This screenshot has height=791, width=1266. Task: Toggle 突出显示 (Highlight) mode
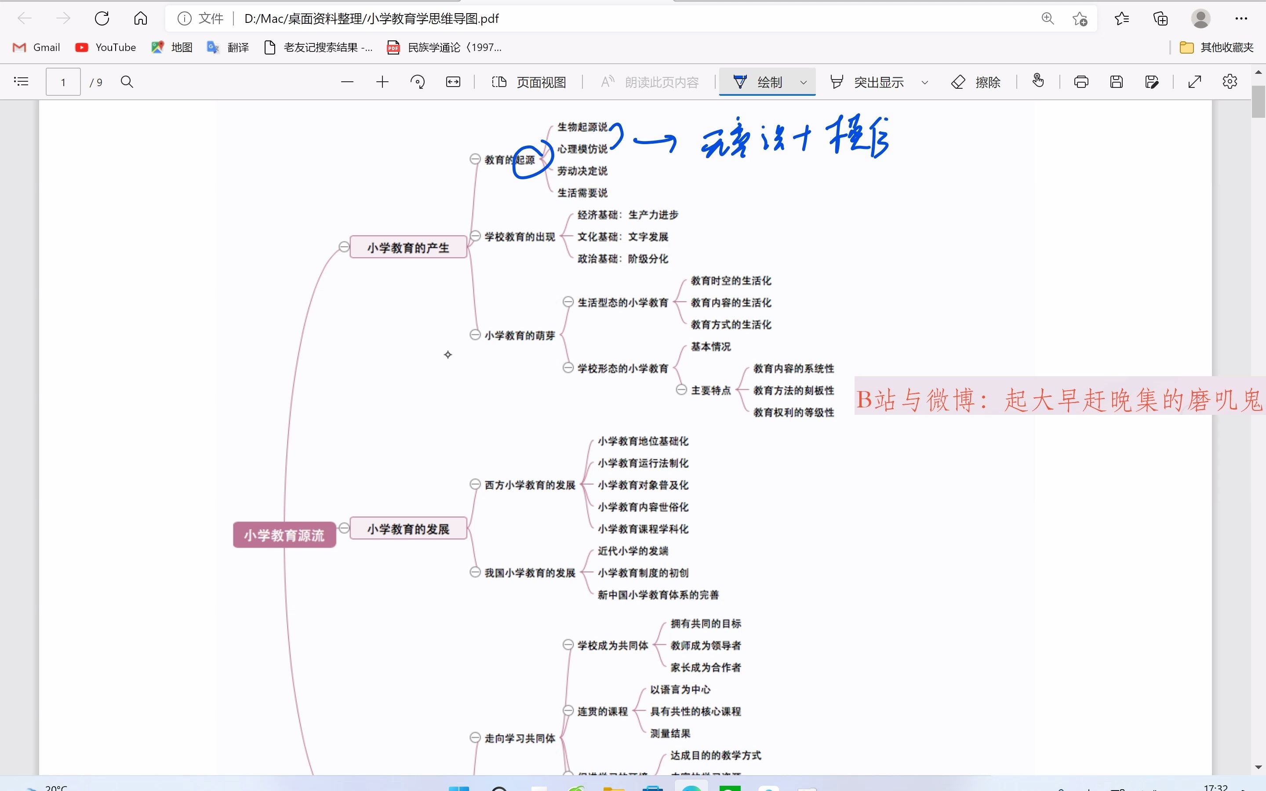865,81
